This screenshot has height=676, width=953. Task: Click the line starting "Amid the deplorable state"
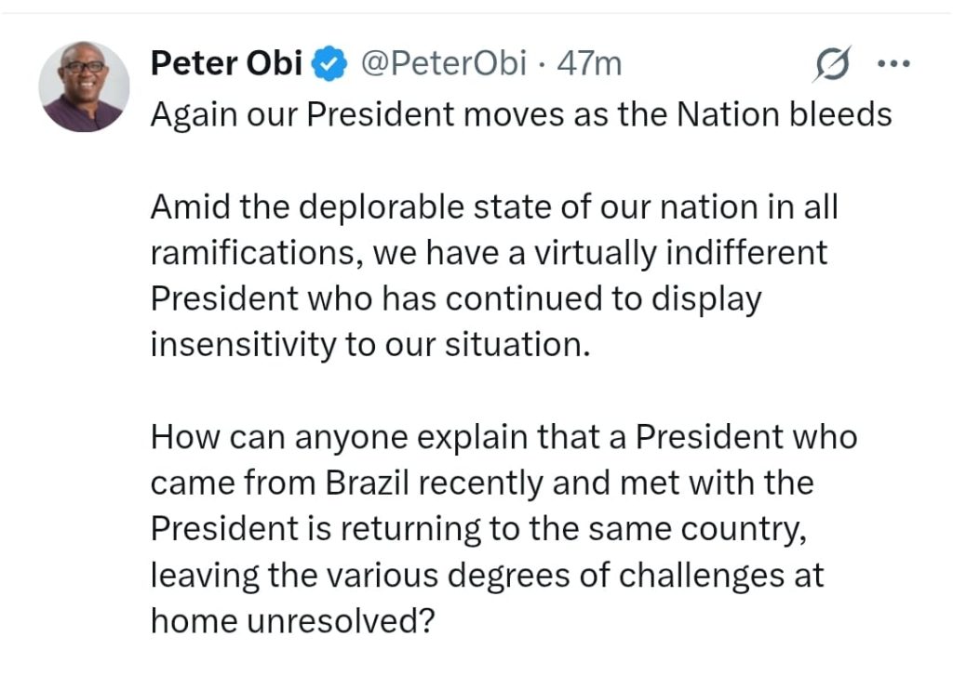pyautogui.click(x=494, y=207)
